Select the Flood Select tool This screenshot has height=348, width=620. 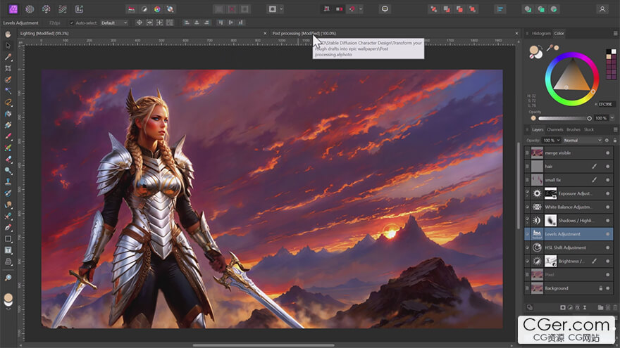click(8, 91)
